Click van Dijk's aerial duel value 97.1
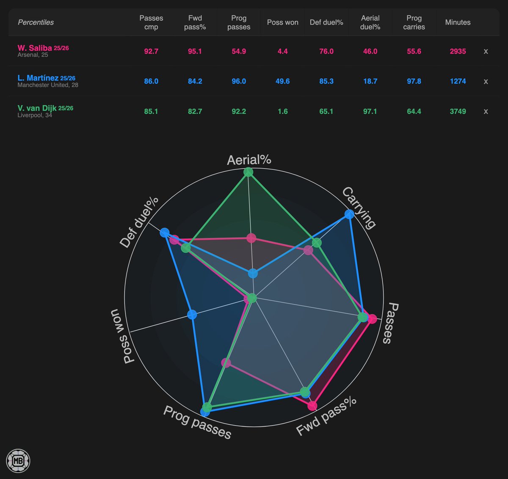Viewport: 508px width, 479px height. pyautogui.click(x=370, y=111)
